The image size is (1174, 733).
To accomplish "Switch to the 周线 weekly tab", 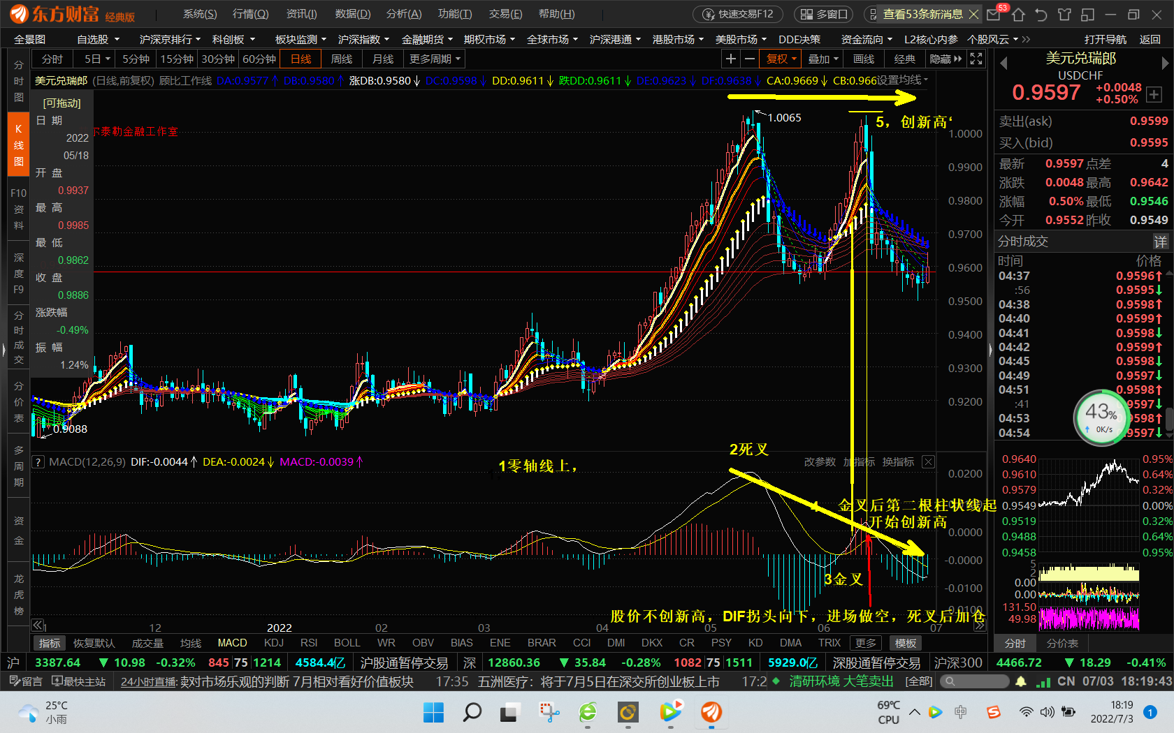I will click(x=341, y=59).
